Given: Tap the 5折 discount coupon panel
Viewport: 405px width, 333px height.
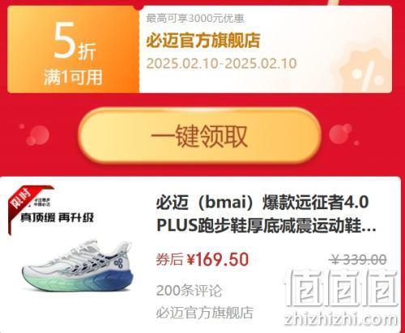Looking at the screenshot, I should click(x=74, y=49).
